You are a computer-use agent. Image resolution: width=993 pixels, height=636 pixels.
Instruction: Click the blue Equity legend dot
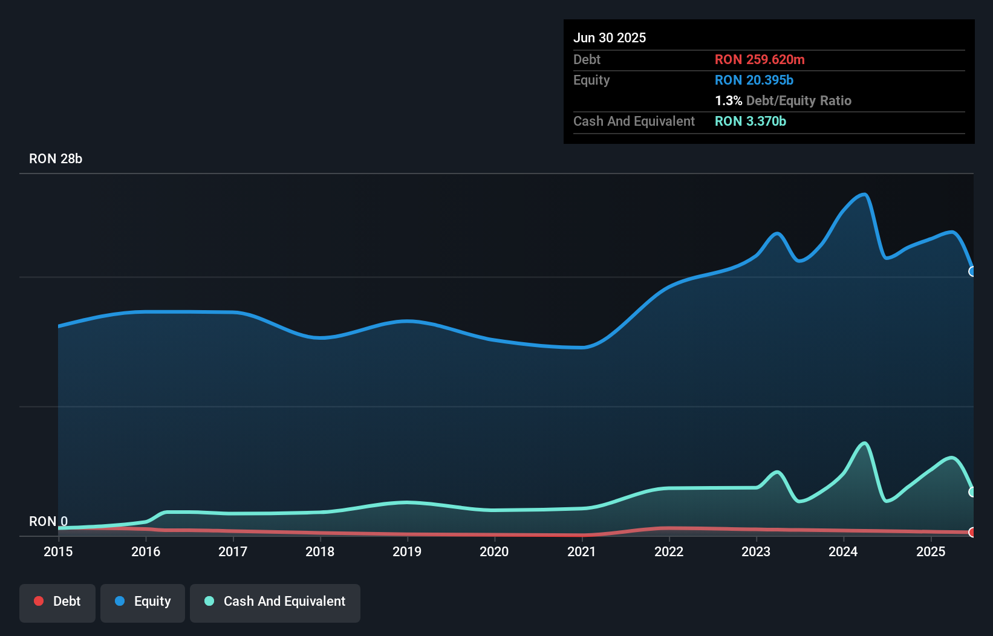tap(120, 601)
